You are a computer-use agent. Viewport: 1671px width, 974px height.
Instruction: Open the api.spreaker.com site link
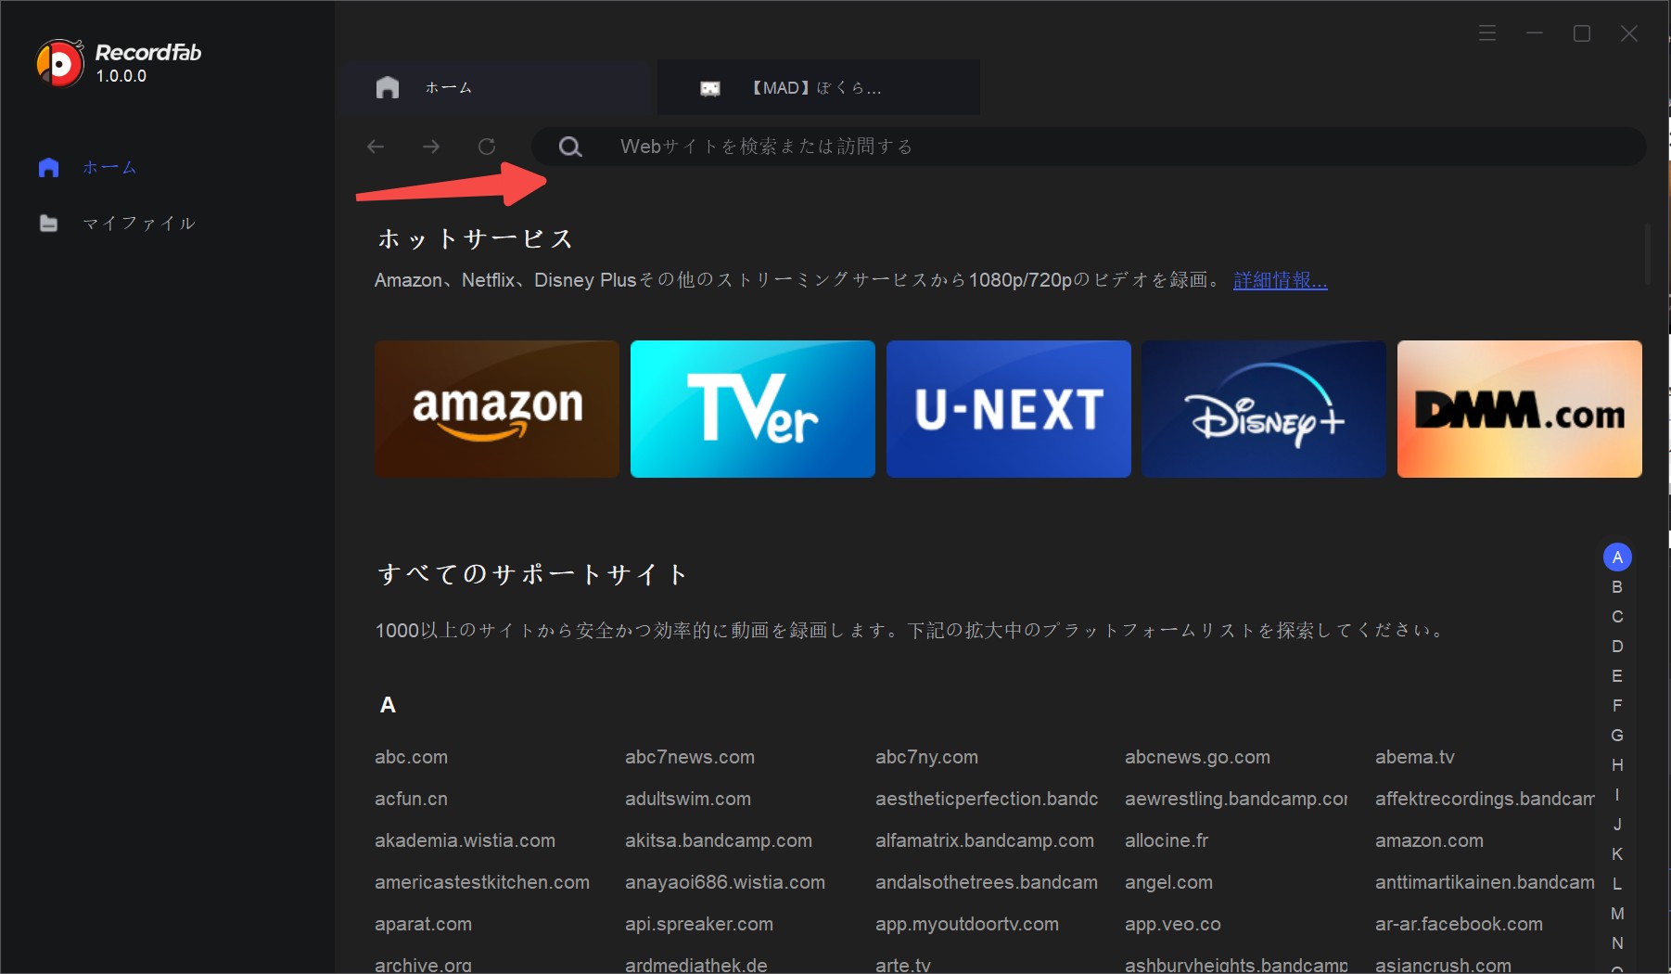click(699, 924)
